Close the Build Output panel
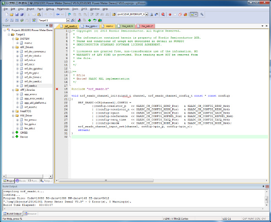Viewport: 271px width, 222px height. [267, 187]
